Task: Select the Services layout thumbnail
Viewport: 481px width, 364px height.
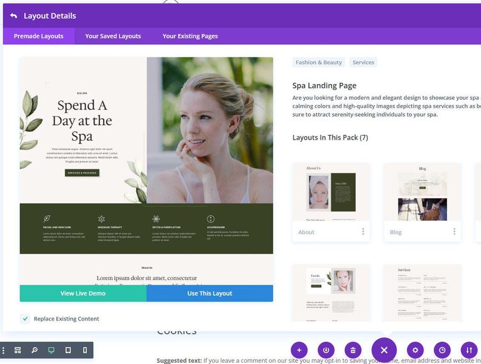Action: [x=422, y=293]
